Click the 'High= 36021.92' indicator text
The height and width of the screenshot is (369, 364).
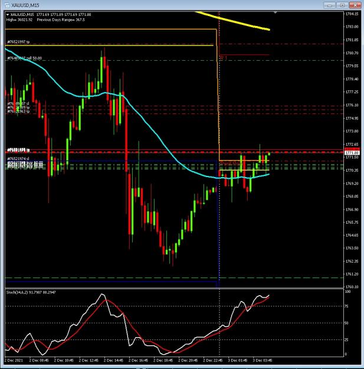coord(19,19)
